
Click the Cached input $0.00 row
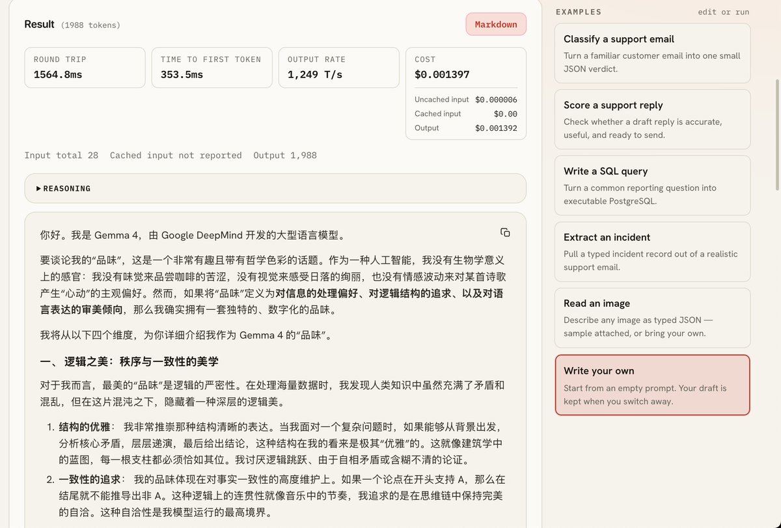coord(466,114)
